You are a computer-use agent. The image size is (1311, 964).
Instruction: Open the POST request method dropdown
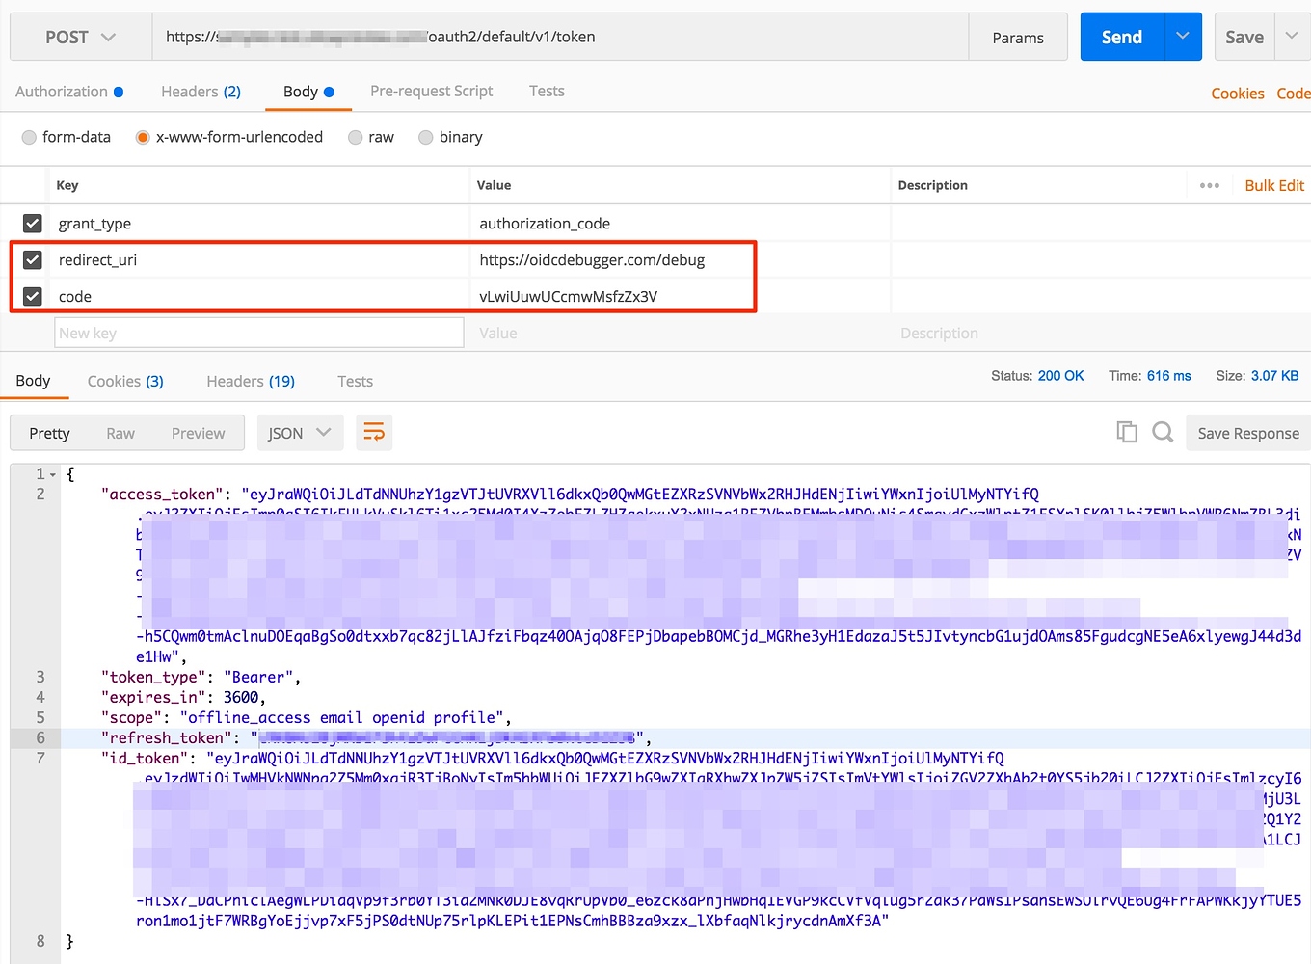(x=78, y=37)
